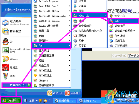Open 所有程序 all programs list
Screen dimensions: 139x104
tap(17, 85)
